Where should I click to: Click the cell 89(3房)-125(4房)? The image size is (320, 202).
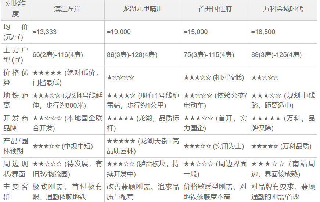283,55
